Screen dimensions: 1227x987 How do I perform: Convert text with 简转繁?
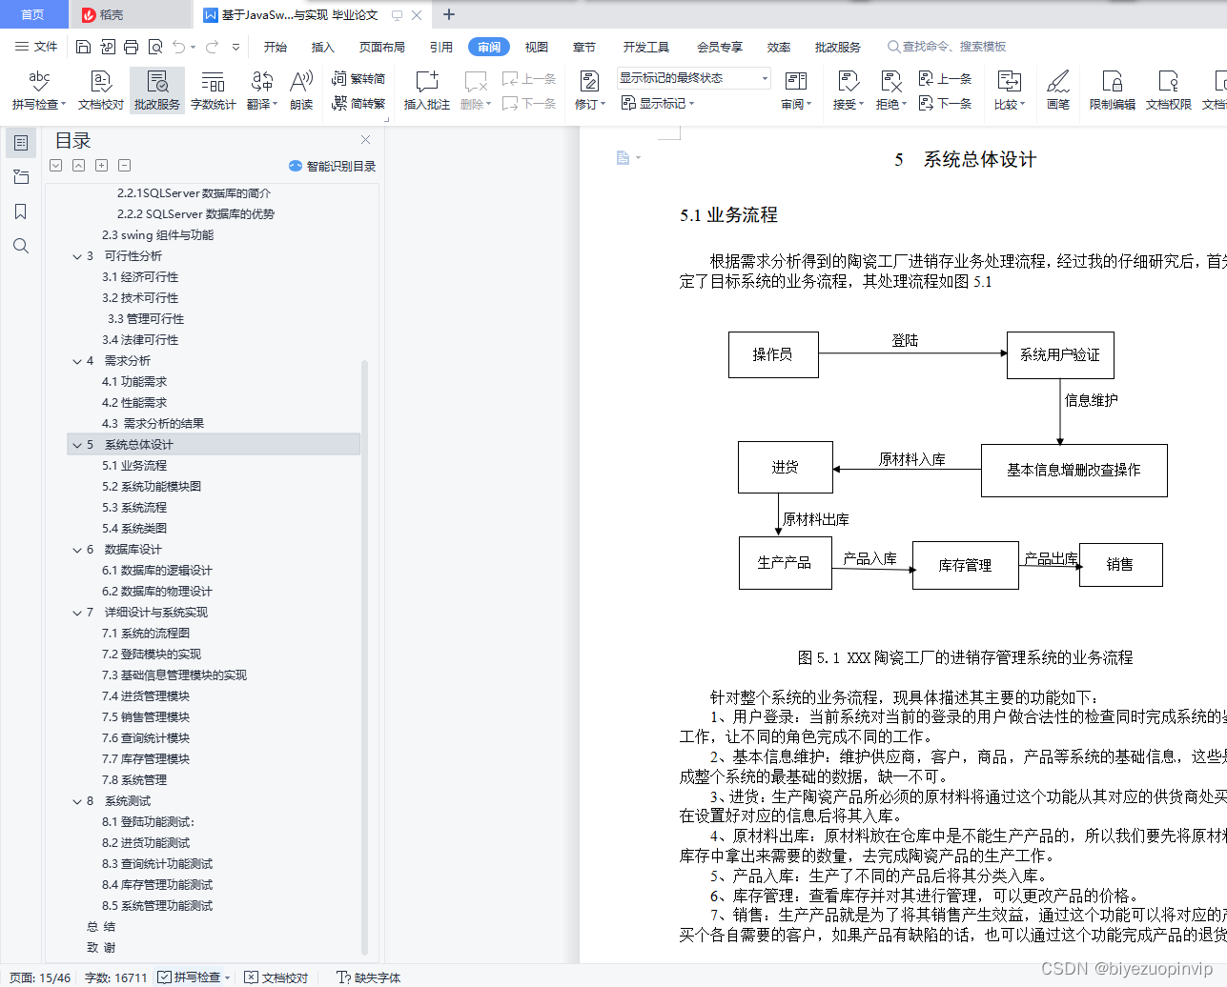coord(358,103)
